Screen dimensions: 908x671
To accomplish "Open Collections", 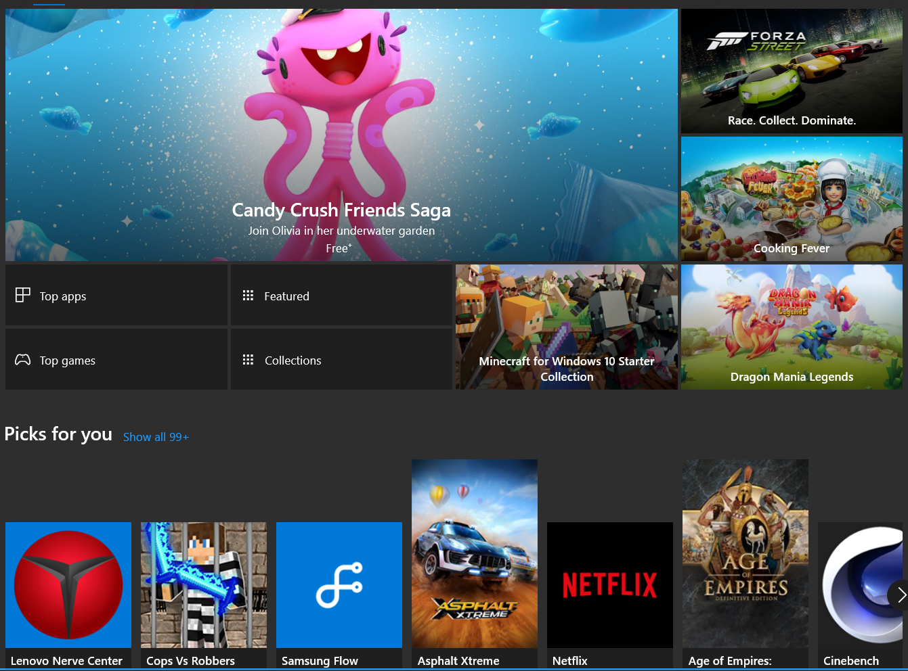I will coord(341,359).
